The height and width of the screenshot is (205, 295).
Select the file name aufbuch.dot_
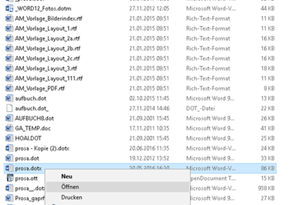[32, 108]
